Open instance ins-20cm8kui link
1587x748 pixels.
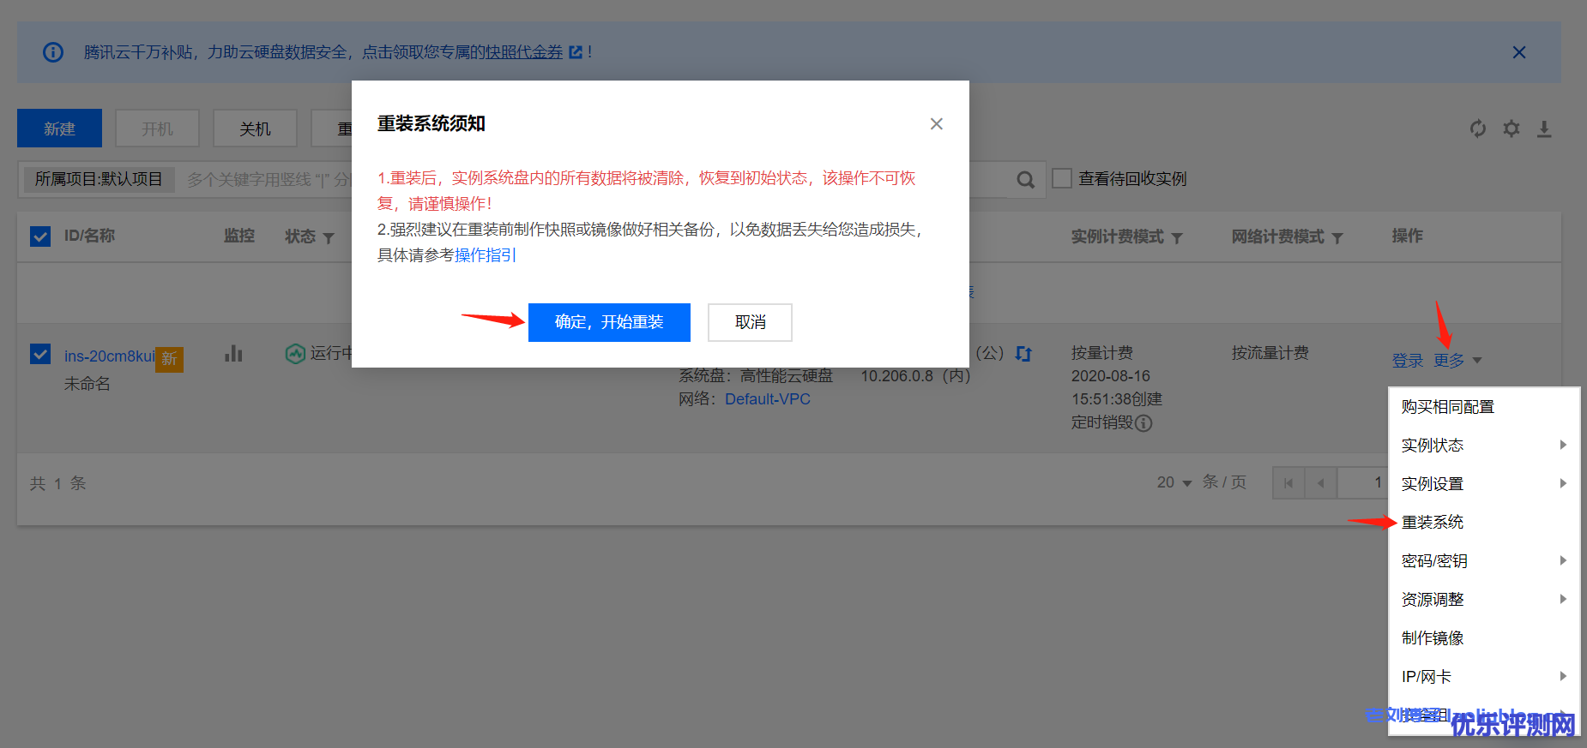point(110,356)
